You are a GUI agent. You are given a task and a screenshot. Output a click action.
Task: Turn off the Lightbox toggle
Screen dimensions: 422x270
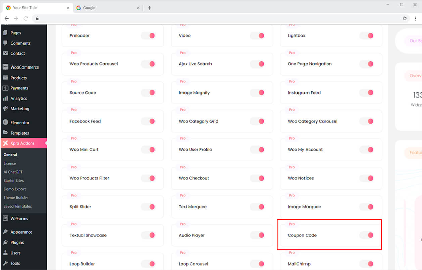(x=367, y=36)
